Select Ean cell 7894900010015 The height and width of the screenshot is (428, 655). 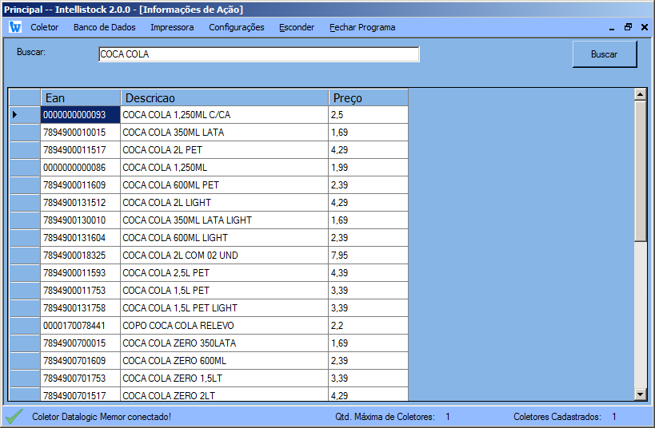pos(81,133)
